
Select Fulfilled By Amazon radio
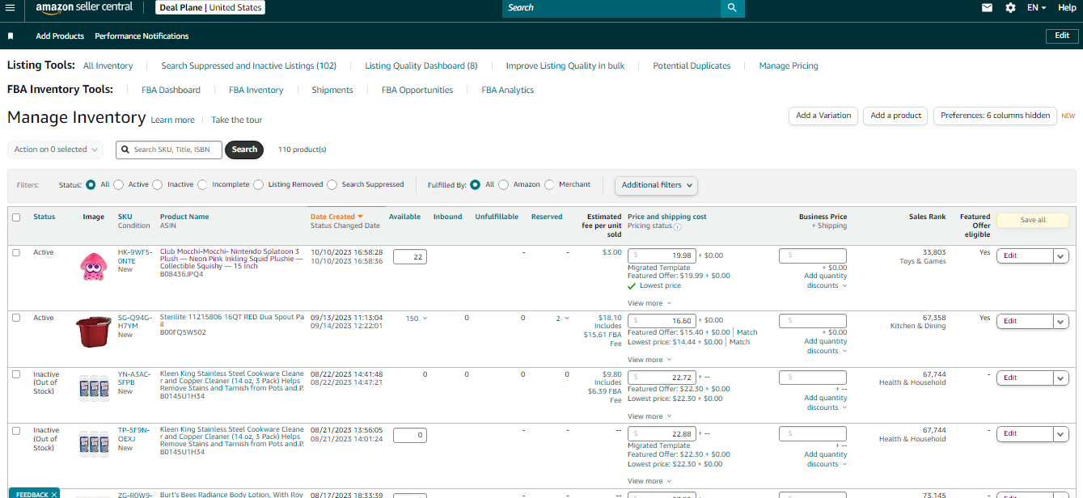pyautogui.click(x=503, y=184)
